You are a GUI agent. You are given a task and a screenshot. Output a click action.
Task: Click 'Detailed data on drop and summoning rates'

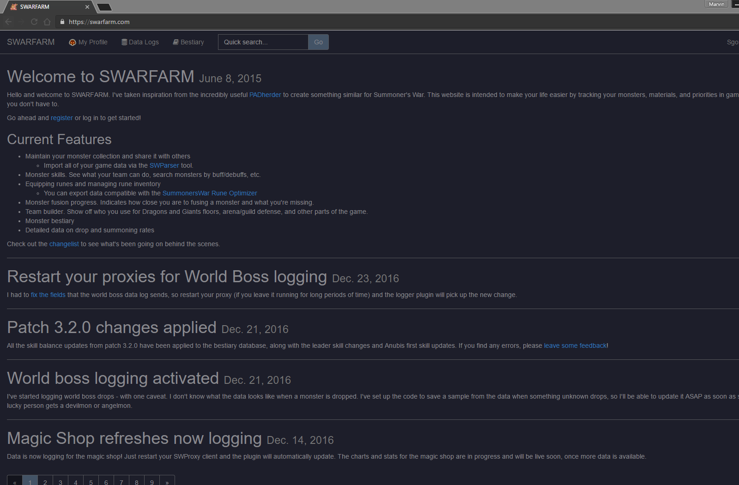(90, 230)
